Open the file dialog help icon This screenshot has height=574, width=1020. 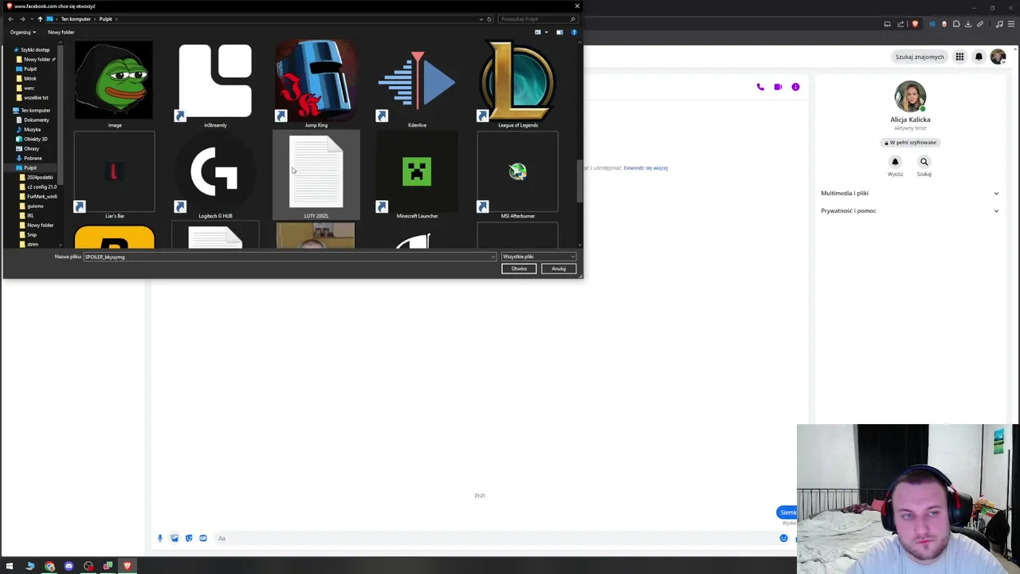coord(574,32)
